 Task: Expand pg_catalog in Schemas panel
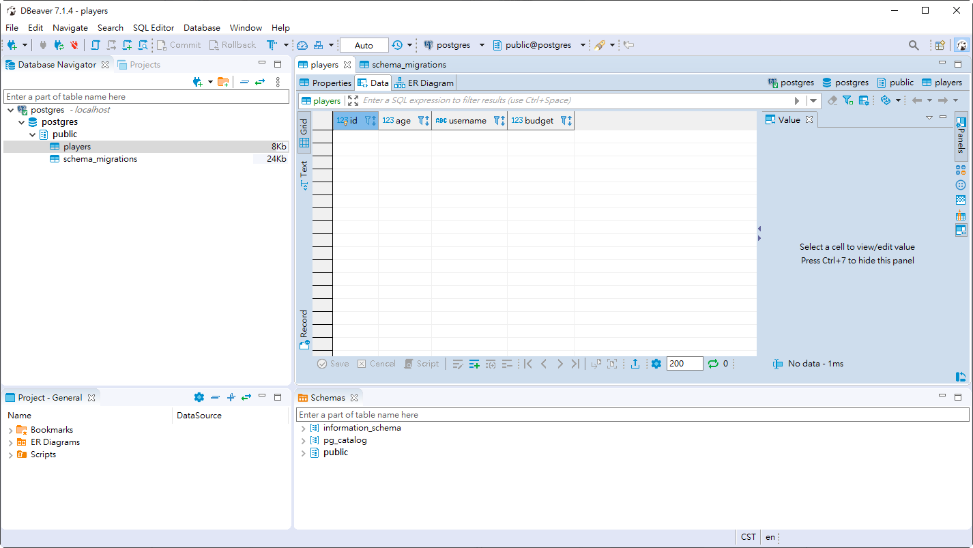pos(303,440)
